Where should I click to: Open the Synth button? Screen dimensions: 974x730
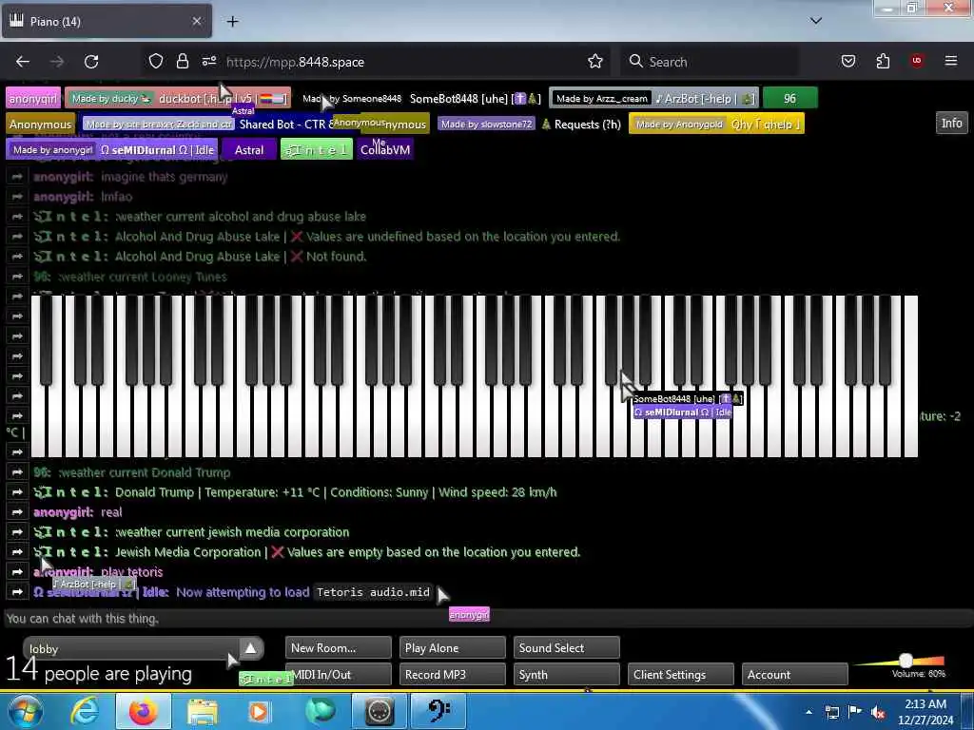point(567,674)
